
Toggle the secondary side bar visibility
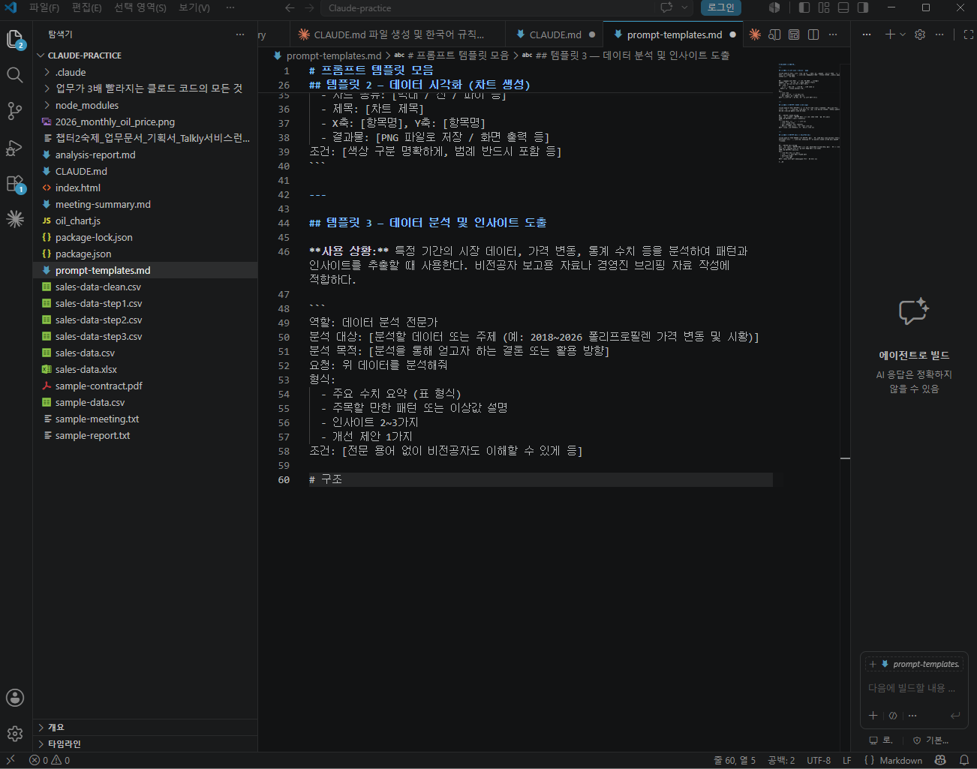pyautogui.click(x=863, y=8)
